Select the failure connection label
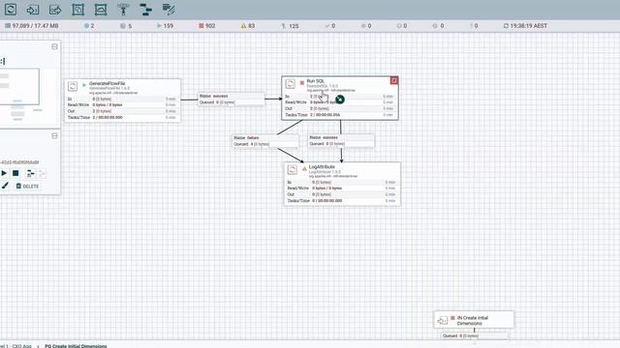Viewport: 620px width, 348px height. pos(265,141)
